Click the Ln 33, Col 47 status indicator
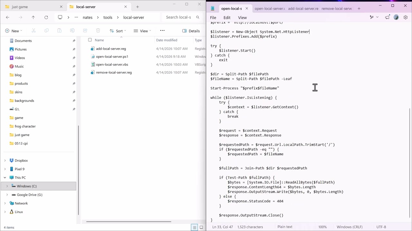 pyautogui.click(x=222, y=227)
